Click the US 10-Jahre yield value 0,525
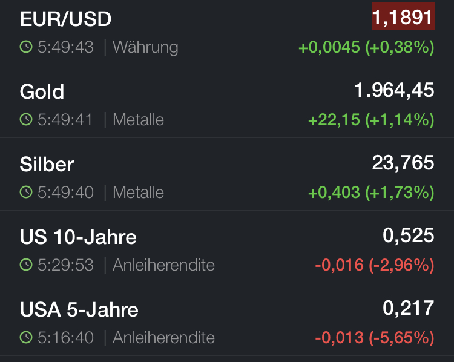The width and height of the screenshot is (454, 362). (x=409, y=235)
